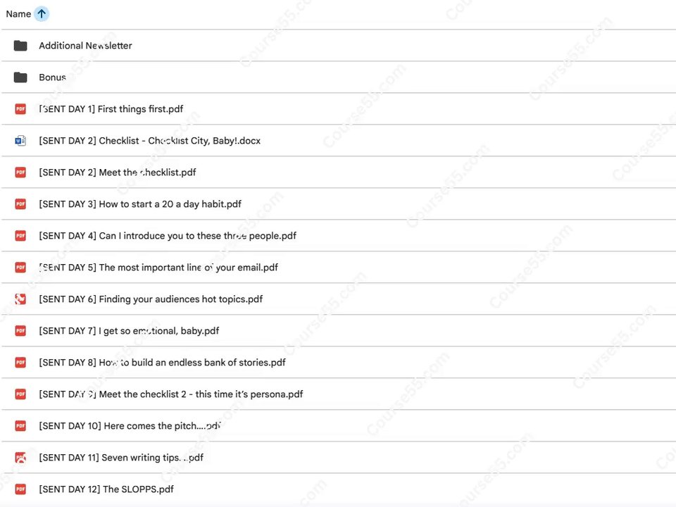Click icon next to Finding your audiences hot topics

[20, 299]
